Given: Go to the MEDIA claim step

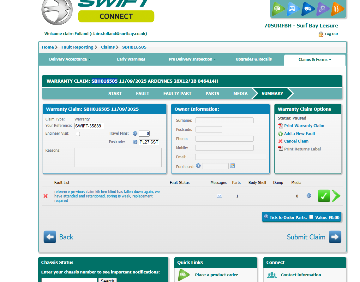Looking at the screenshot, I should [x=240, y=94].
